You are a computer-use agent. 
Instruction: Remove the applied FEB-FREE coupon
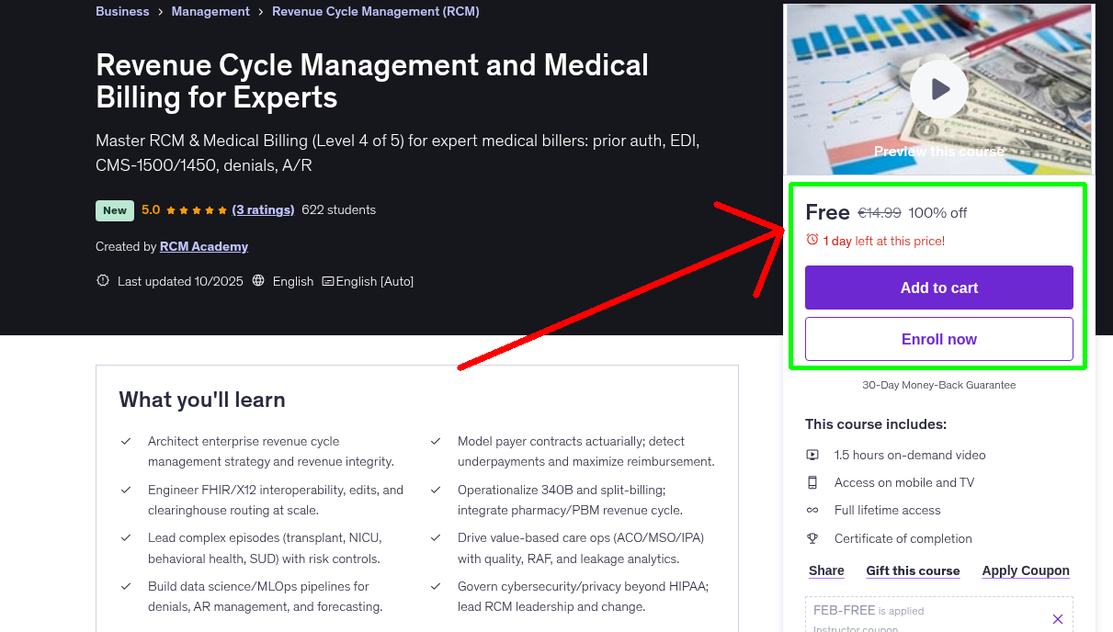coord(1058,618)
